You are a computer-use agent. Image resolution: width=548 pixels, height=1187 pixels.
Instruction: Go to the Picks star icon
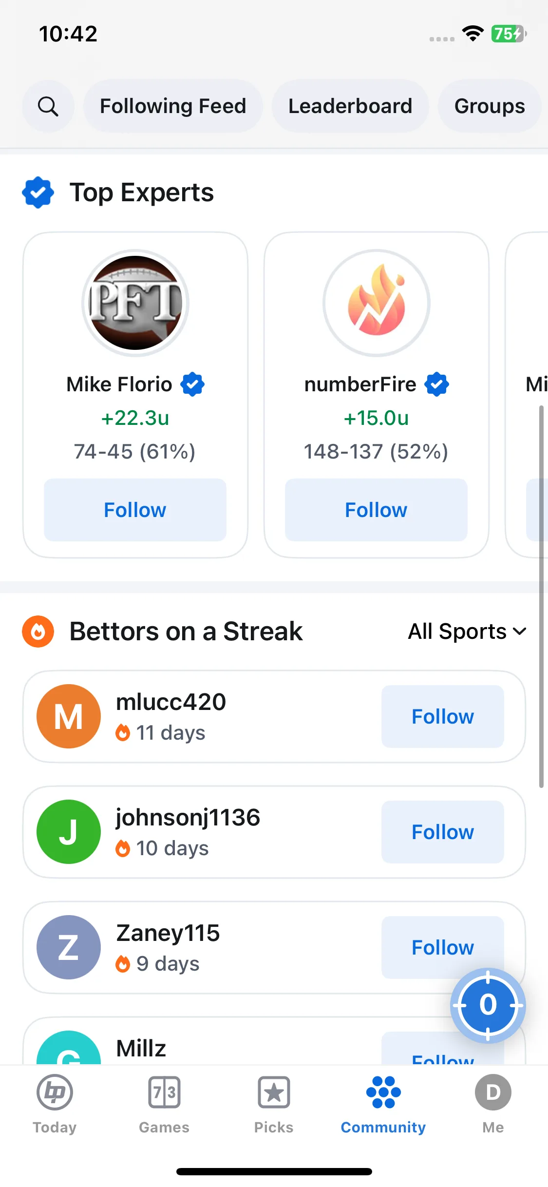tap(274, 1092)
